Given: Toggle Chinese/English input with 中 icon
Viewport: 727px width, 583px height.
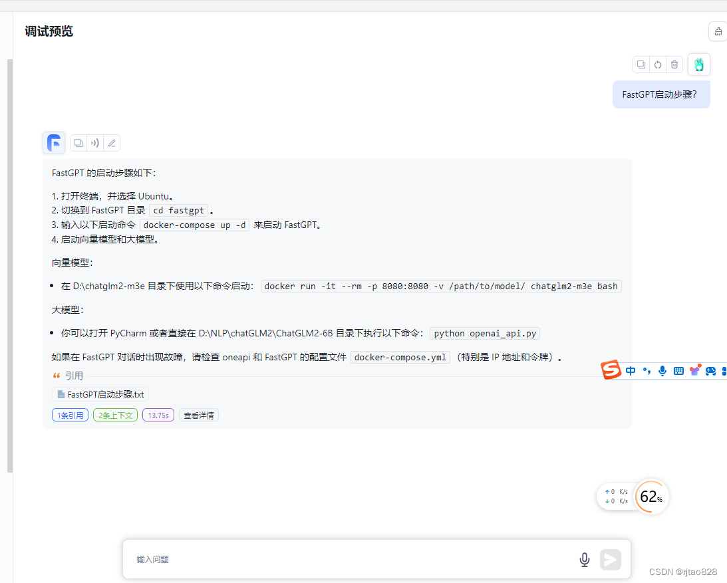Looking at the screenshot, I should coord(631,370).
